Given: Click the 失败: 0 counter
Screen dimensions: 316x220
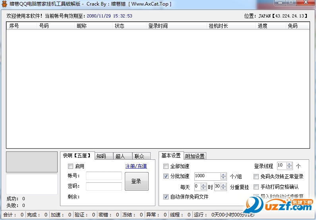Looking at the screenshot, I should pos(16,205).
